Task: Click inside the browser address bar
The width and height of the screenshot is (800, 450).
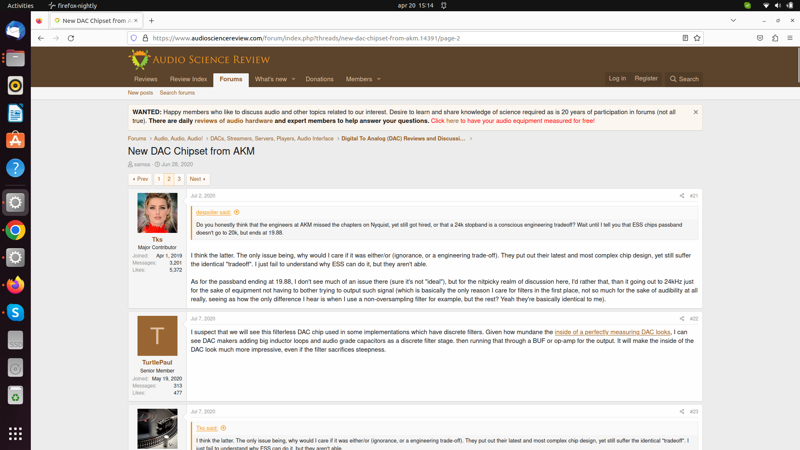Action: click(375, 38)
